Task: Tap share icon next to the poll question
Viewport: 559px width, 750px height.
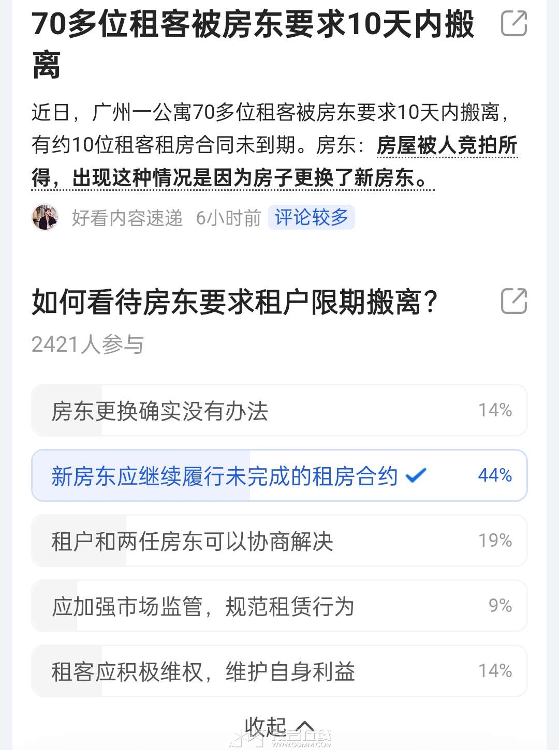Action: (x=514, y=301)
